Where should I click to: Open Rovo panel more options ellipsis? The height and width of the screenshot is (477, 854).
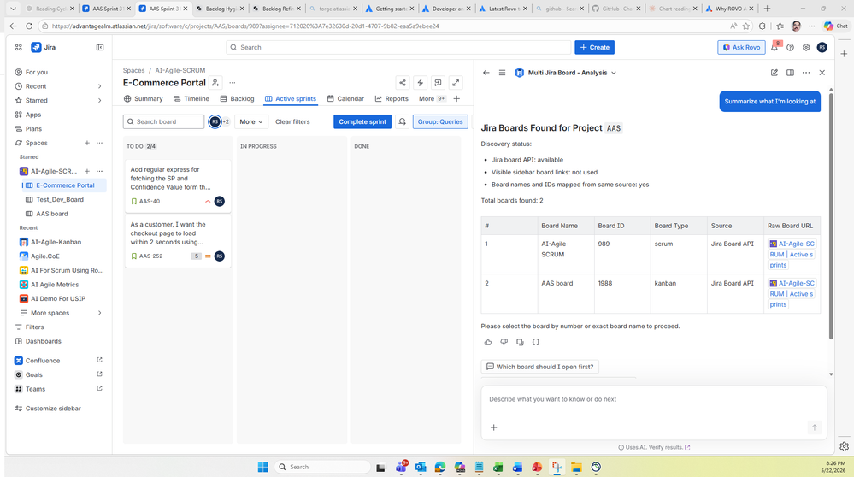[x=806, y=73]
